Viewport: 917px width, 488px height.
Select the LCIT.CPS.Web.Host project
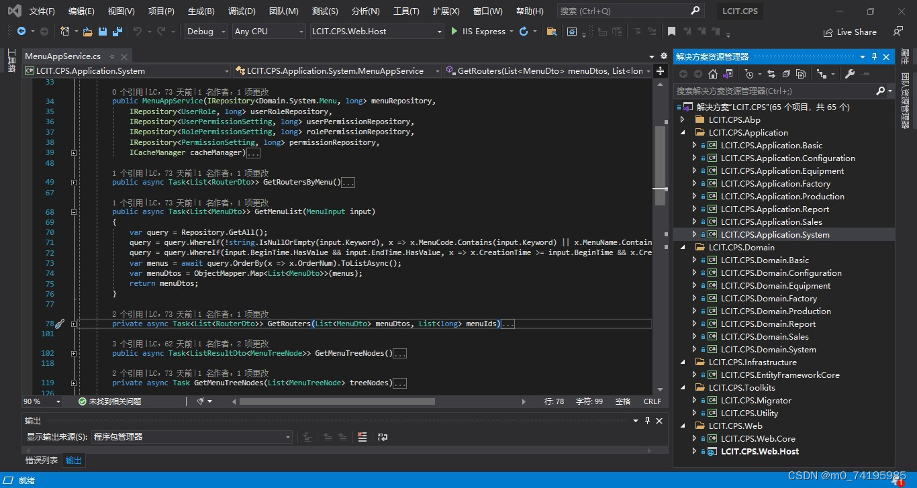[759, 452]
